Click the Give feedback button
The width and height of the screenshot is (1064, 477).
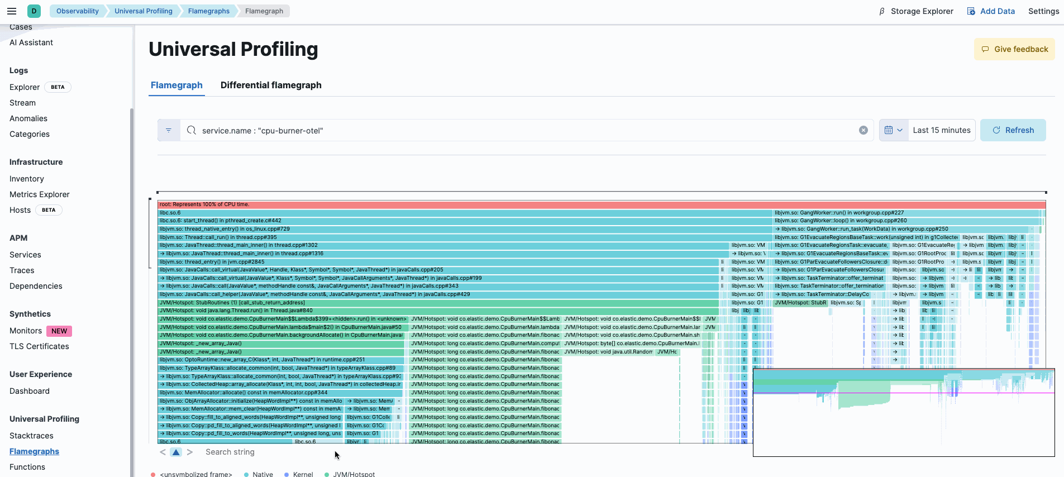(x=1014, y=49)
